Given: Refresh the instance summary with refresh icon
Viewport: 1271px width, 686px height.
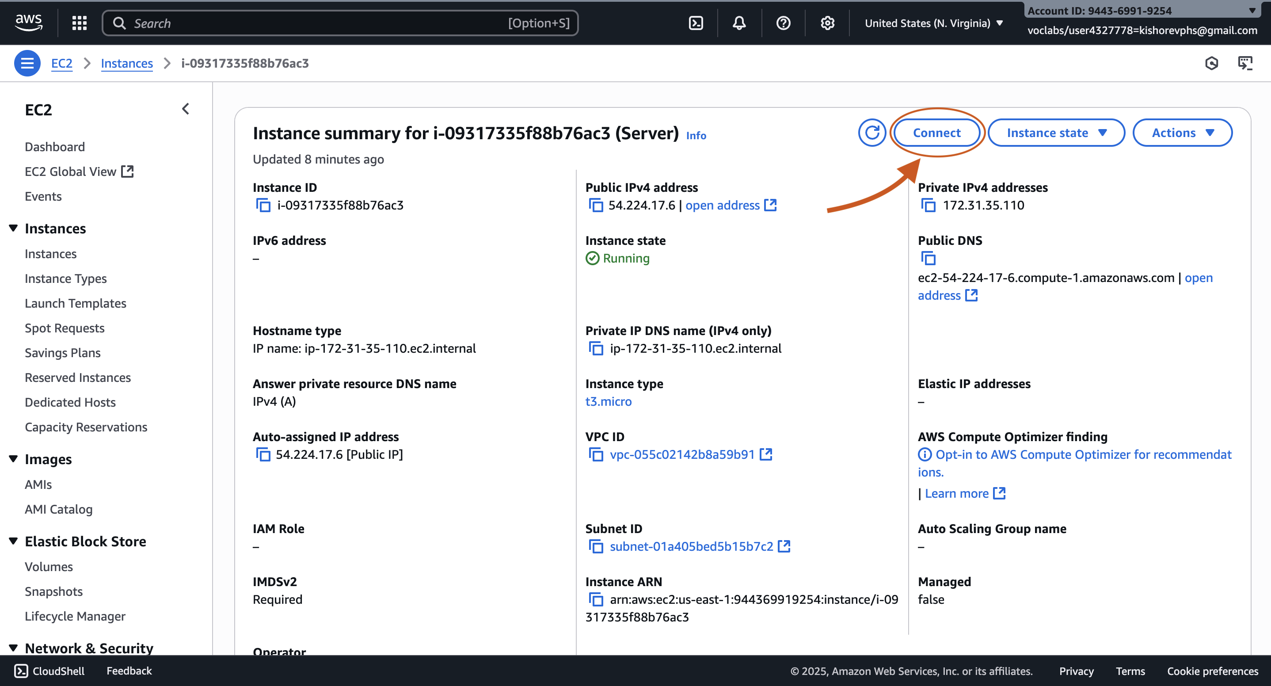Looking at the screenshot, I should (872, 132).
